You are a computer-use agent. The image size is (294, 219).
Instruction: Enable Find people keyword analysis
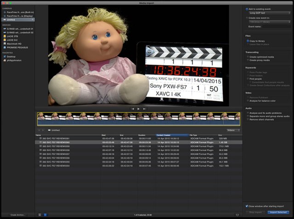click(248, 79)
